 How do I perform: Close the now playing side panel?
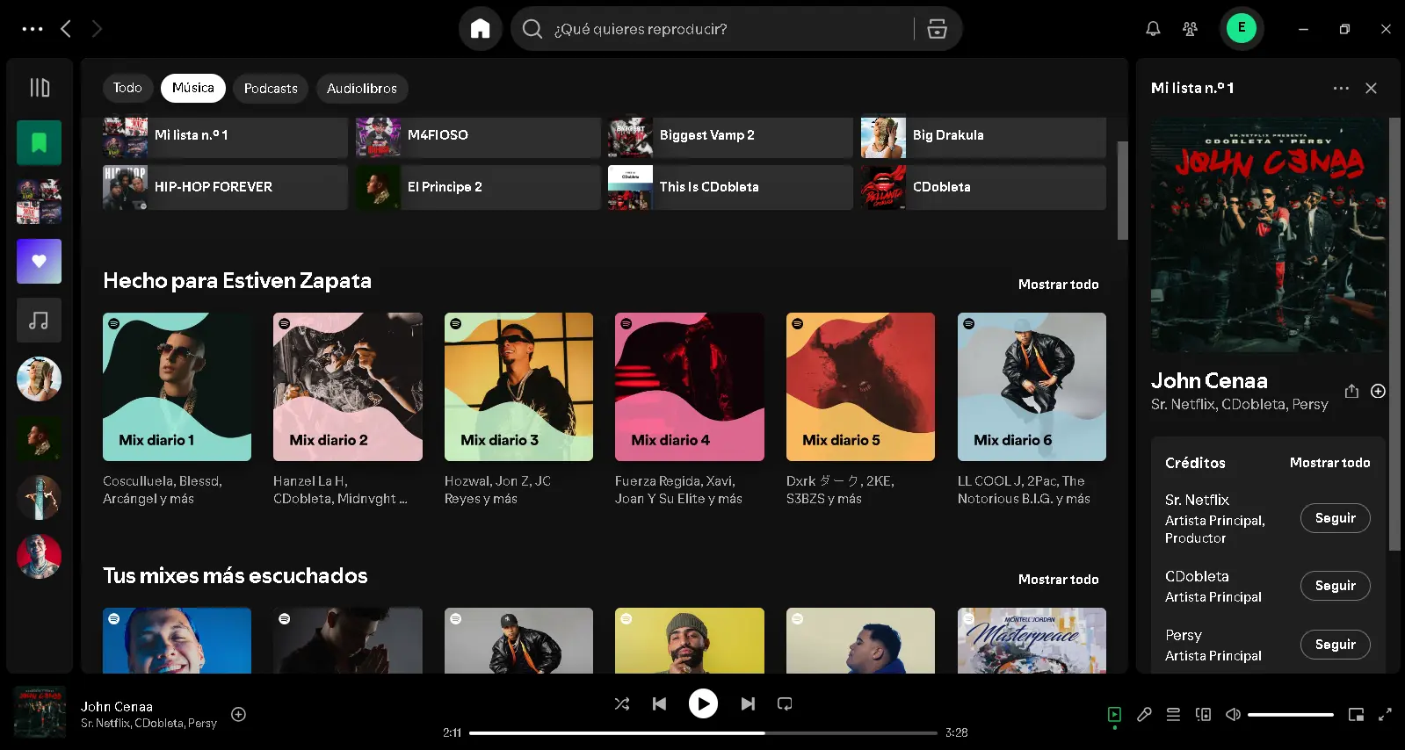[x=1371, y=88]
